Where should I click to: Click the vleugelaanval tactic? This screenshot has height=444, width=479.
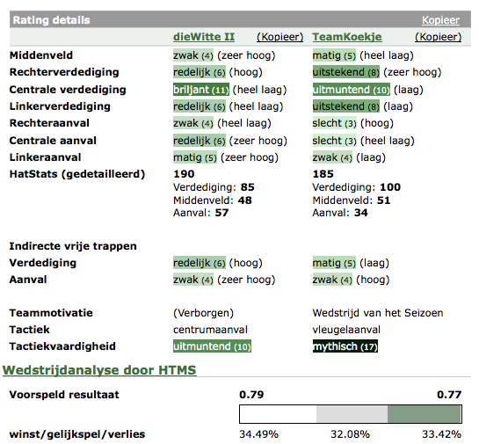pyautogui.click(x=346, y=330)
